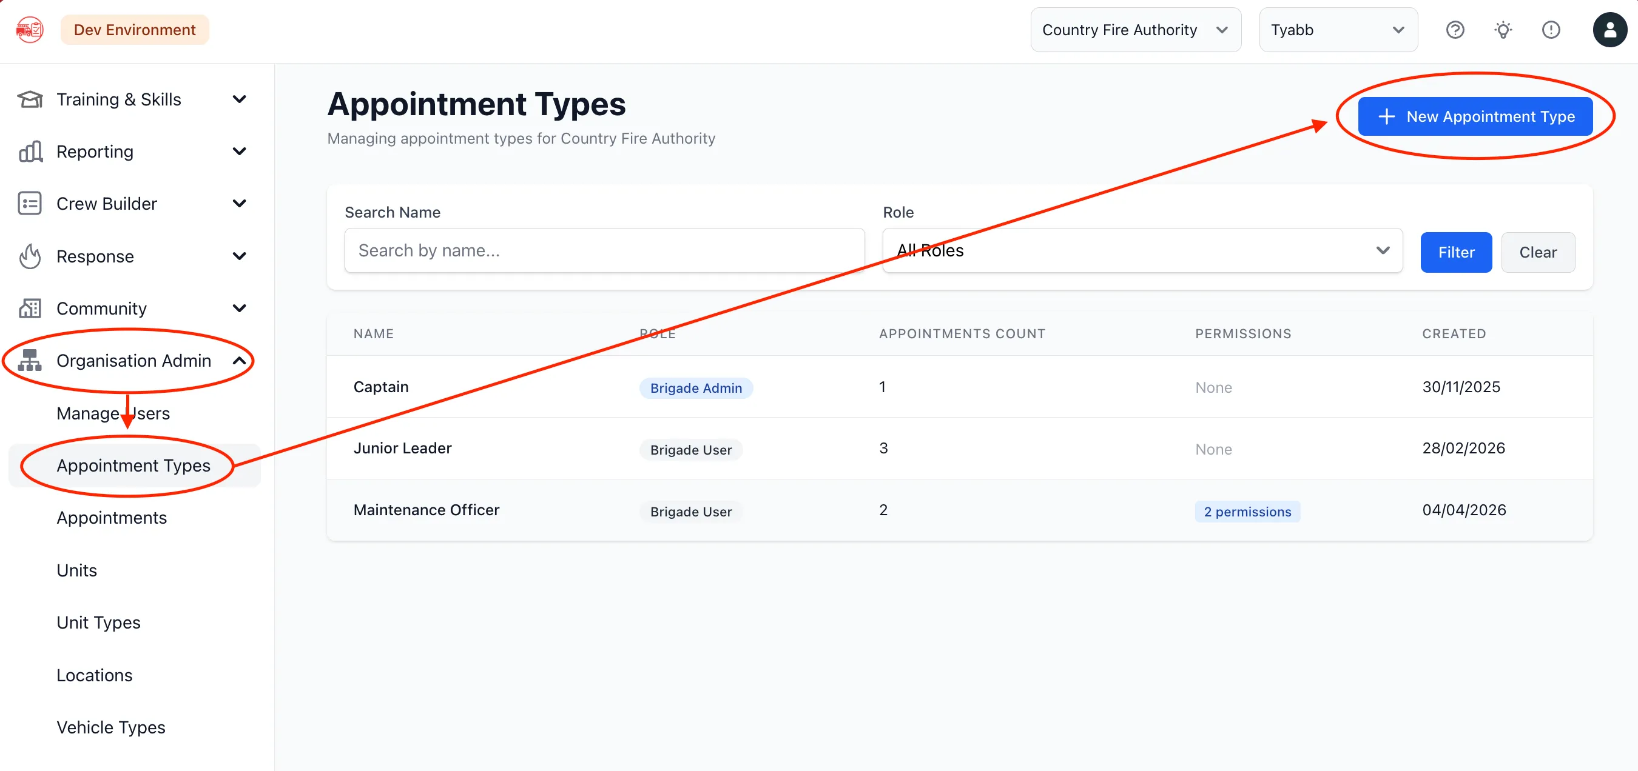
Task: Click the fire truck app logo
Action: click(x=30, y=30)
